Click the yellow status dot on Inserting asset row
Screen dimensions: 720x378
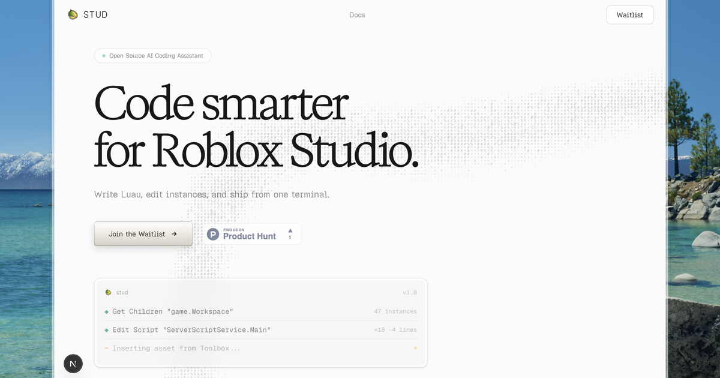click(x=415, y=348)
